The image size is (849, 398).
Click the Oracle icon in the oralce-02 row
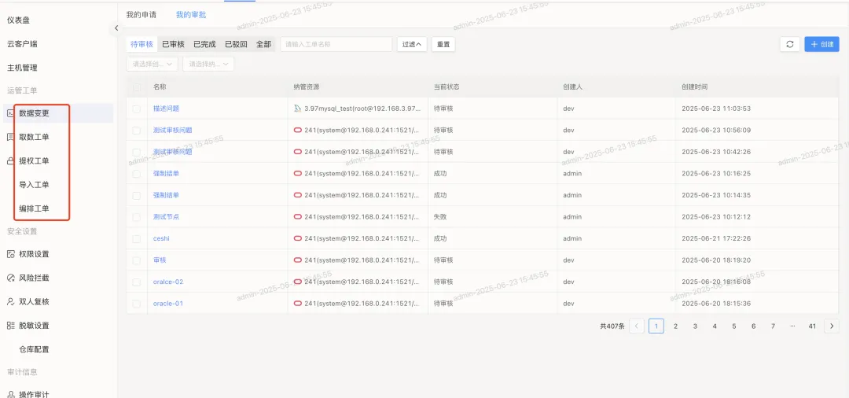pos(297,282)
